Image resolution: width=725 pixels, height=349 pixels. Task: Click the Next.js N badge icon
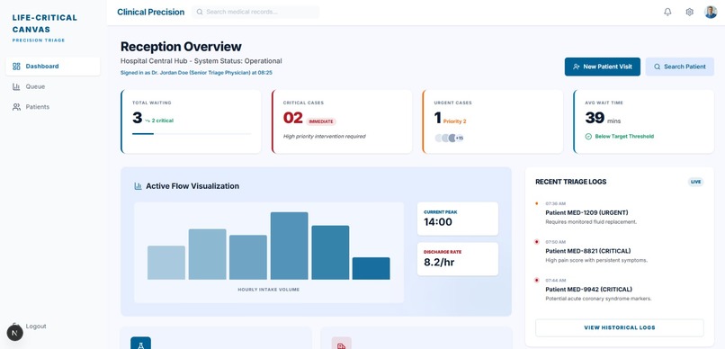pos(14,333)
